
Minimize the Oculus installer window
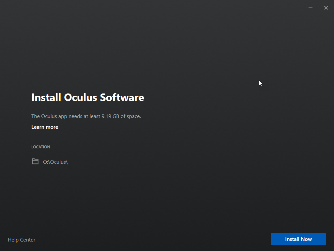click(x=311, y=8)
